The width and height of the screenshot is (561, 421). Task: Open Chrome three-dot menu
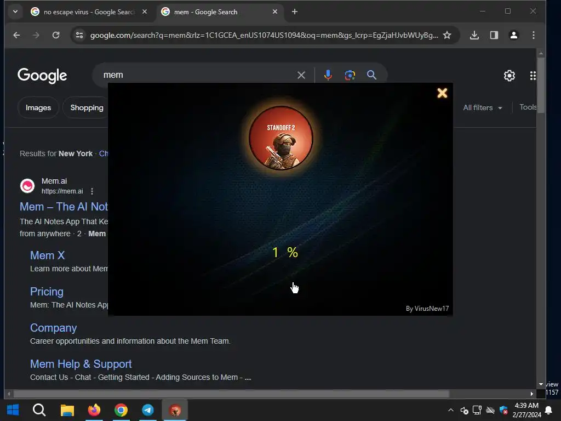tap(534, 35)
